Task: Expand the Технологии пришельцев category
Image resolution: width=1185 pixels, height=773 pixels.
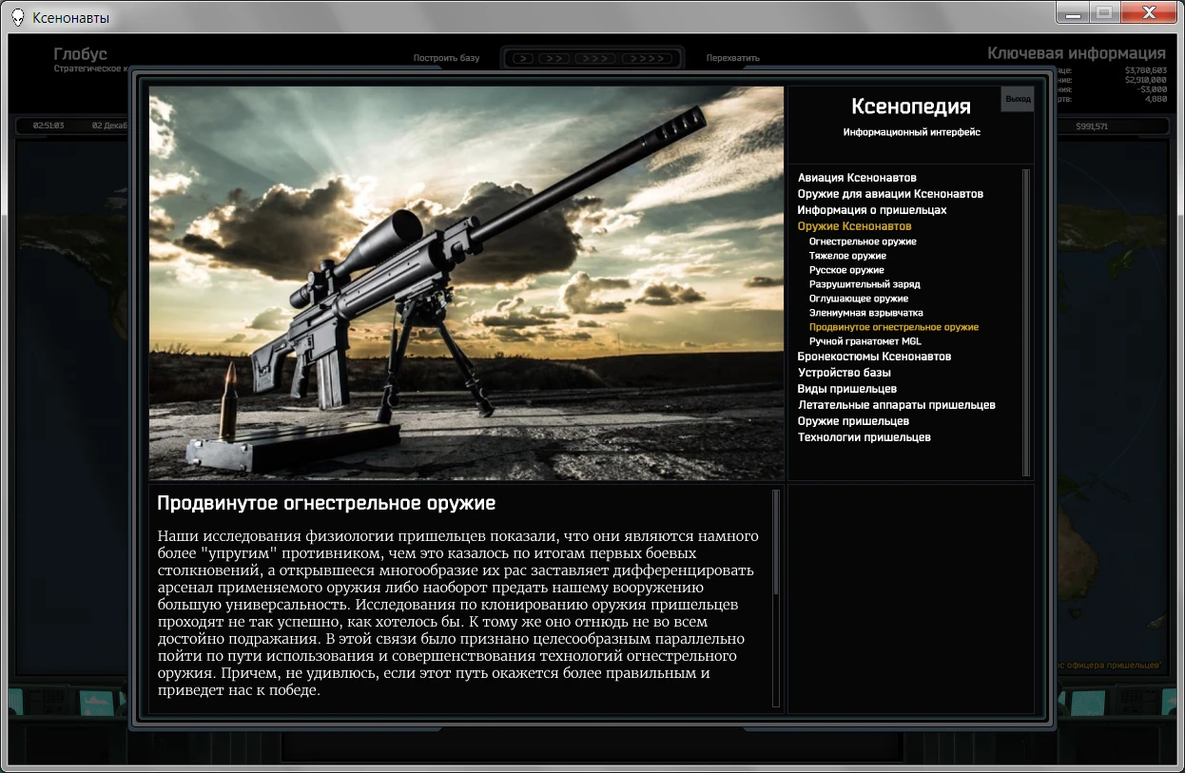Action: 864,437
